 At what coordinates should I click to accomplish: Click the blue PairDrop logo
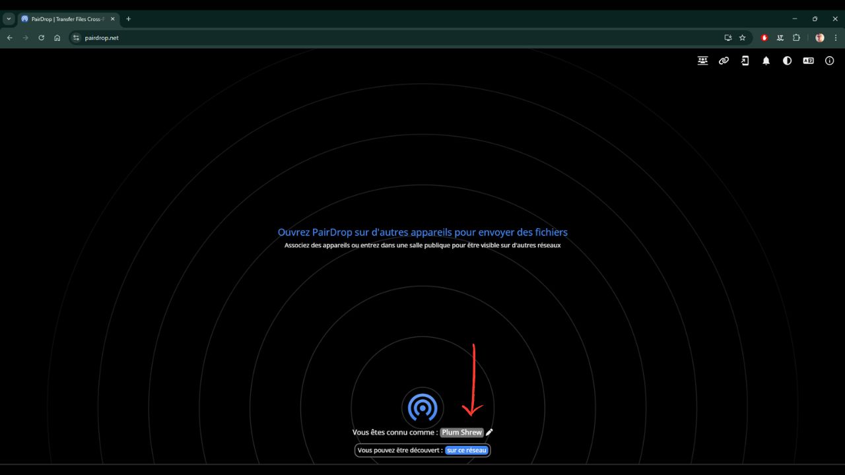[422, 408]
